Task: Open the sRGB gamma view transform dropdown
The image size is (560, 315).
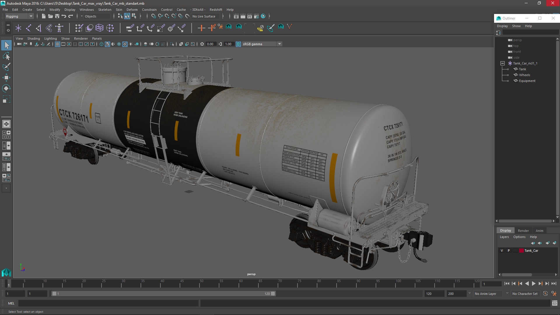Action: pos(279,44)
